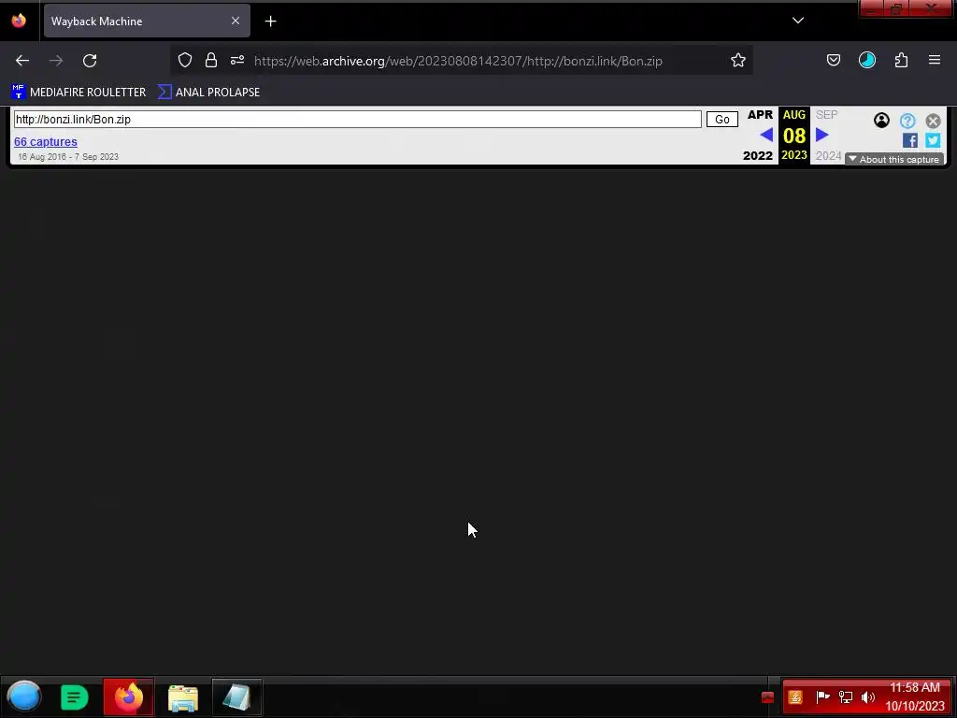Click the volume speaker tray icon
Viewport: 957px width, 718px height.
(867, 696)
